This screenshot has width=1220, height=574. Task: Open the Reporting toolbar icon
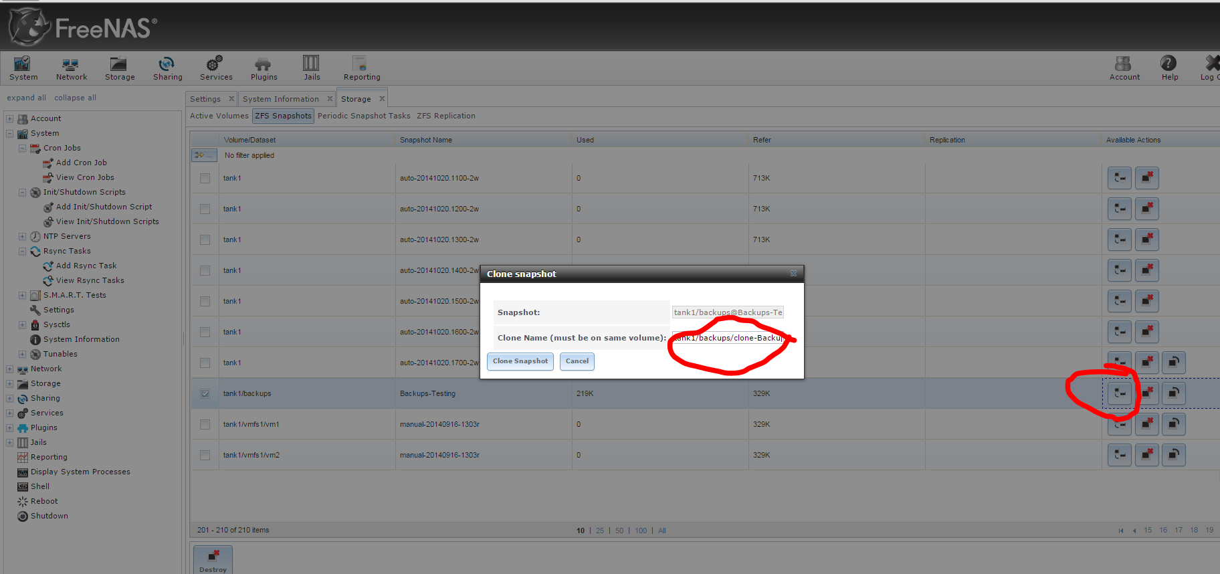pyautogui.click(x=362, y=68)
